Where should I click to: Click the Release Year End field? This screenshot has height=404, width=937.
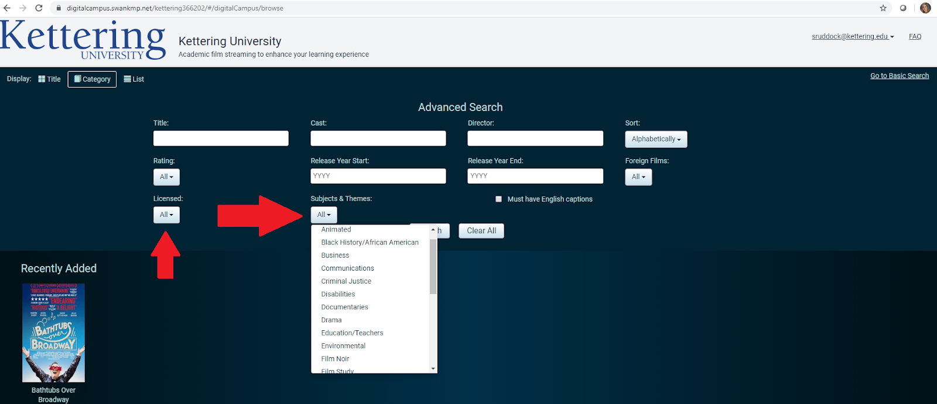pos(535,176)
